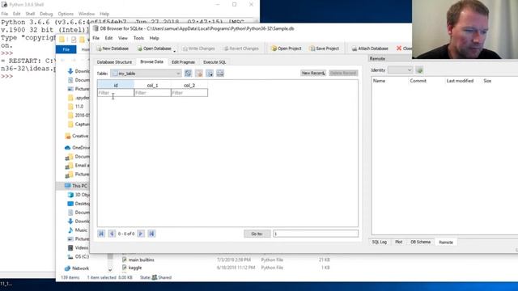The width and height of the screenshot is (518, 291).
Task: Click next page navigation icon
Action: [x=140, y=234]
